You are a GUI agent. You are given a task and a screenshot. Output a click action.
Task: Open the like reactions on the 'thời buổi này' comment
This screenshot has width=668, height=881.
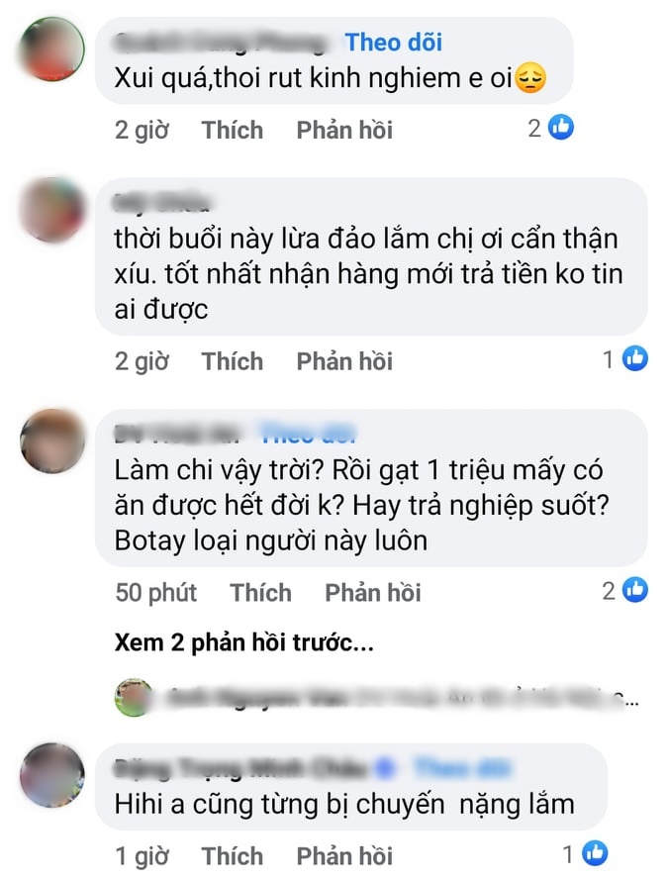[624, 359]
